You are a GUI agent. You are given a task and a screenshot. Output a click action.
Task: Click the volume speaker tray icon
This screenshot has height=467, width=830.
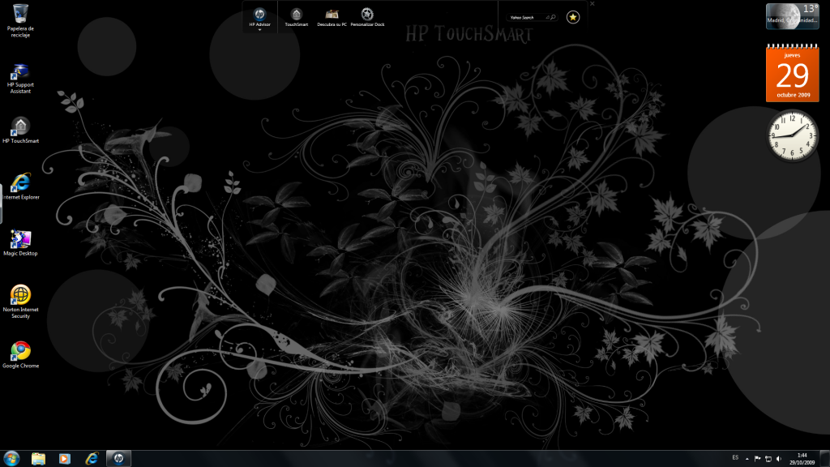pos(780,458)
